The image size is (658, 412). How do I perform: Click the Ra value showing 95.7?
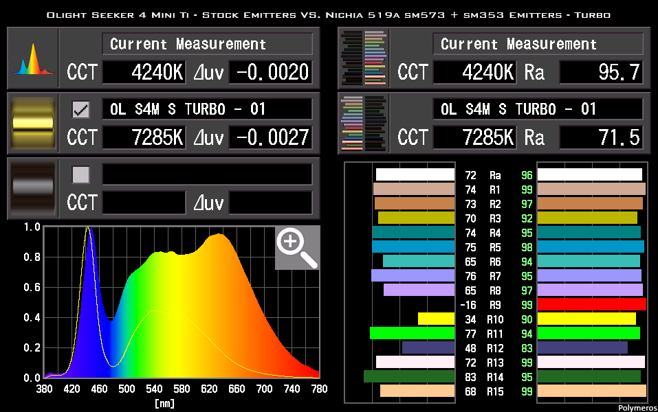(602, 72)
